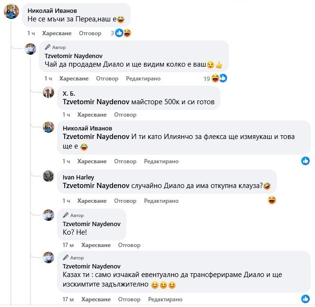
Task: Like the "Не се мъчи за Переа" comment
Action: pos(57,33)
